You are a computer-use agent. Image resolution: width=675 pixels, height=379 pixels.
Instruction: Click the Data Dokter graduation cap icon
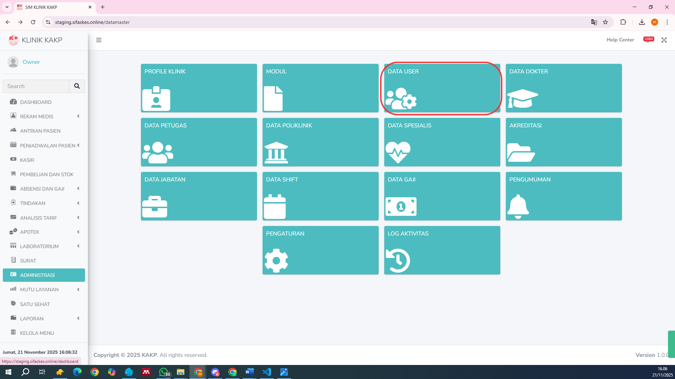522,98
